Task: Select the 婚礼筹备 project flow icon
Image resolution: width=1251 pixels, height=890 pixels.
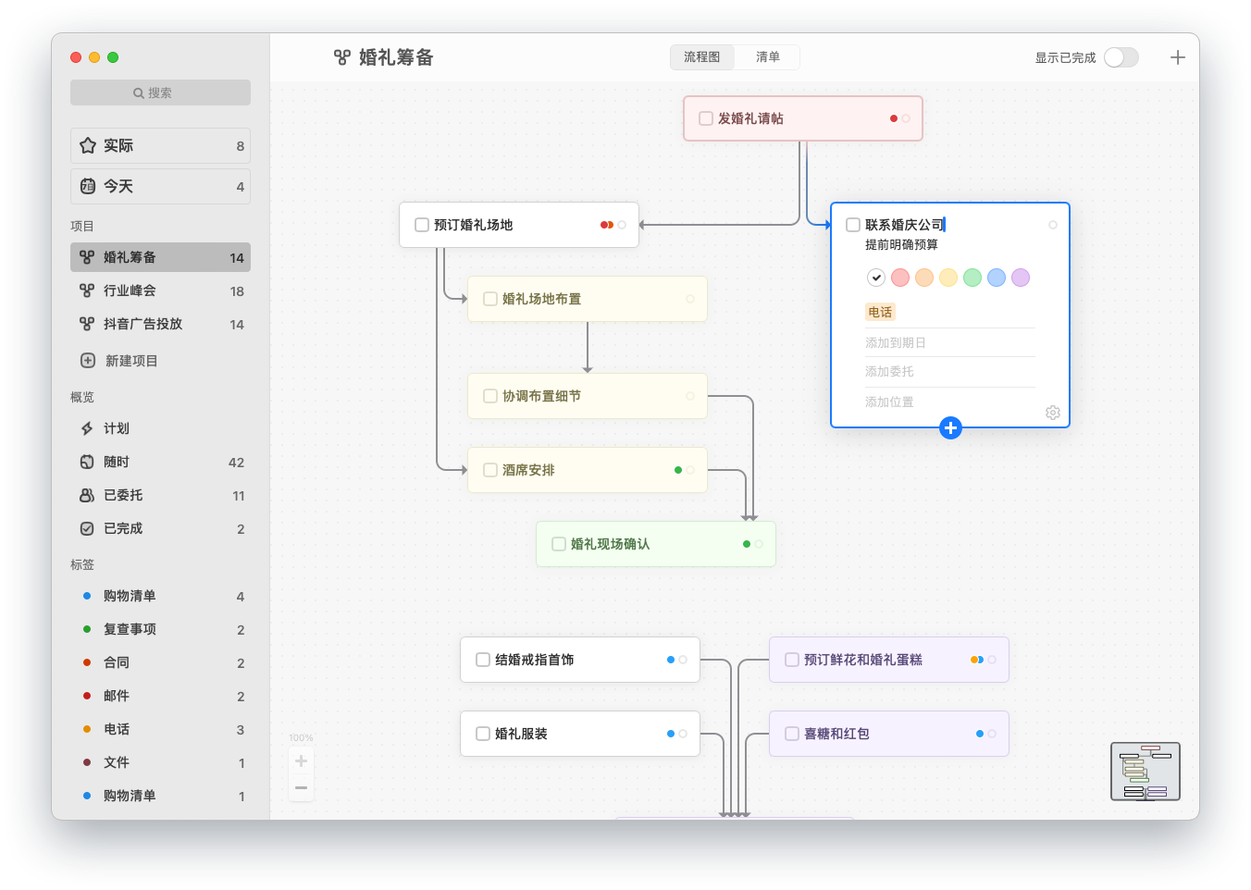Action: click(x=87, y=257)
